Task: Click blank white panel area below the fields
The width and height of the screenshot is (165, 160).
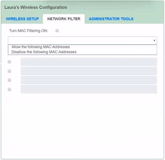Action: click(x=82, y=125)
